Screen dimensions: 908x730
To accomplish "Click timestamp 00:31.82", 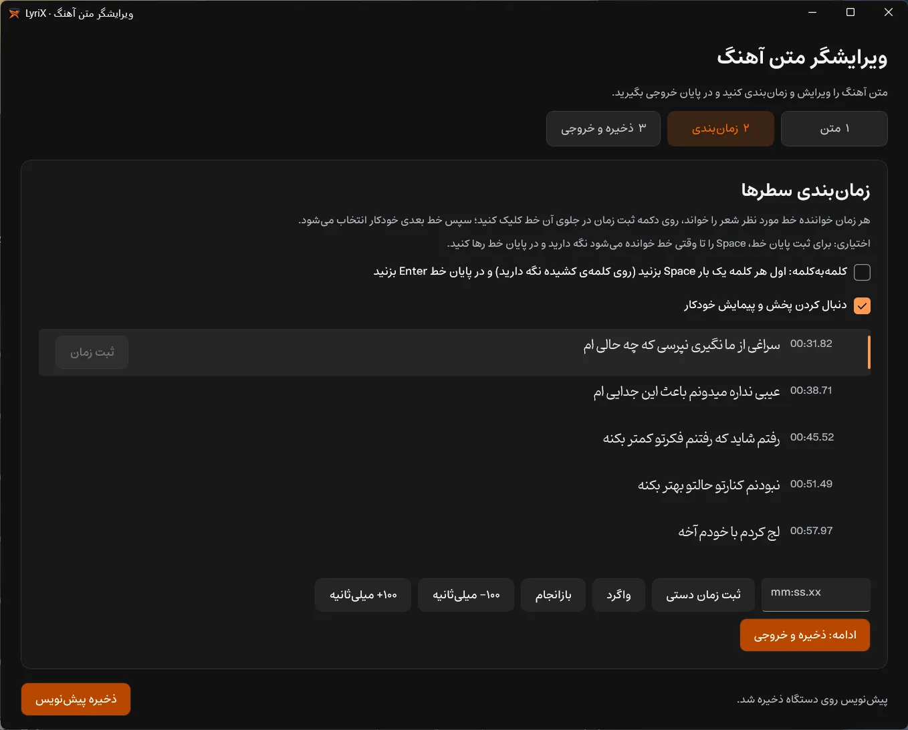I will pyautogui.click(x=811, y=344).
